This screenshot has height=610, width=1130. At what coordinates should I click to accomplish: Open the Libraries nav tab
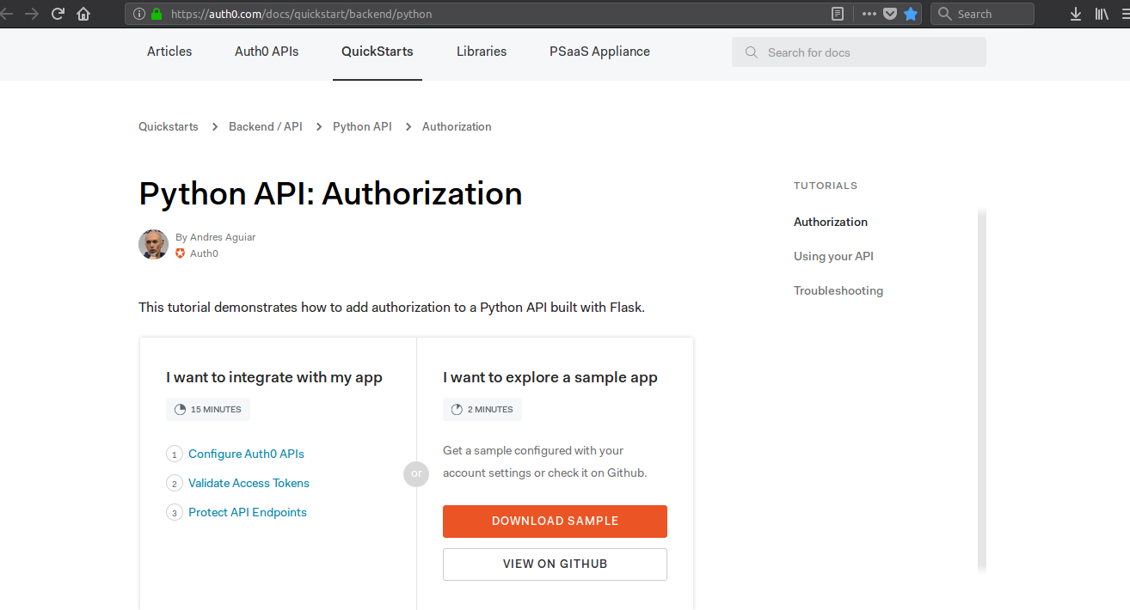(482, 52)
